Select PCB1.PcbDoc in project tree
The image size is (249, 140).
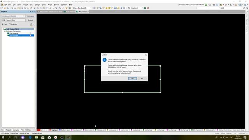[14, 33]
